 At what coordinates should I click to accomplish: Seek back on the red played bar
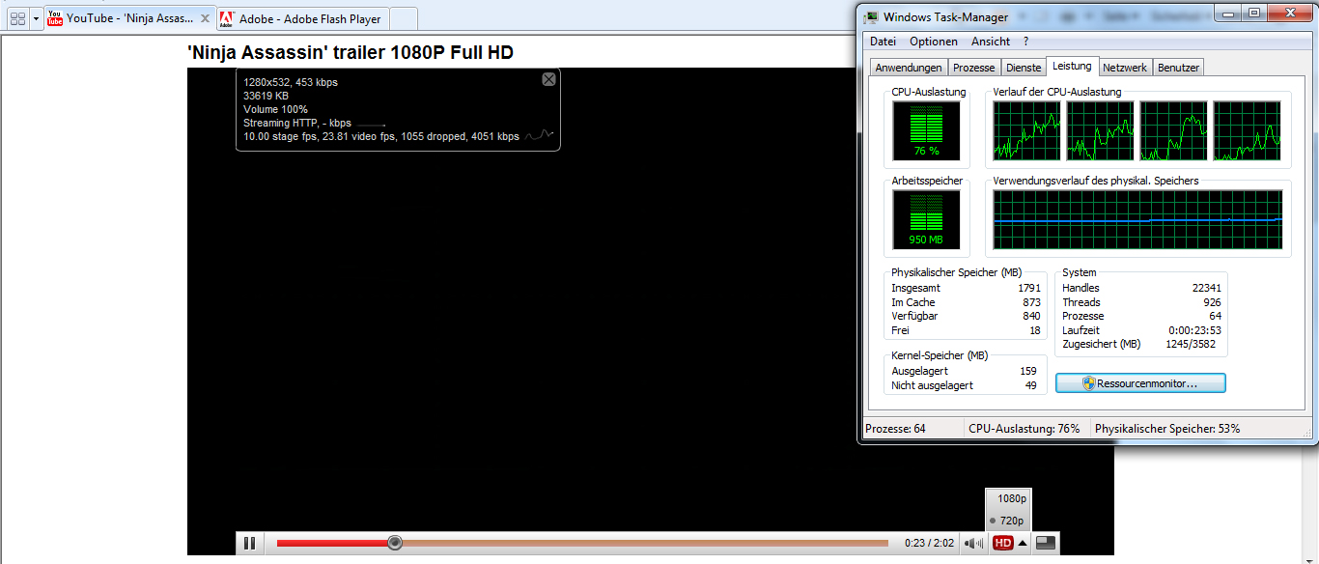[x=332, y=543]
